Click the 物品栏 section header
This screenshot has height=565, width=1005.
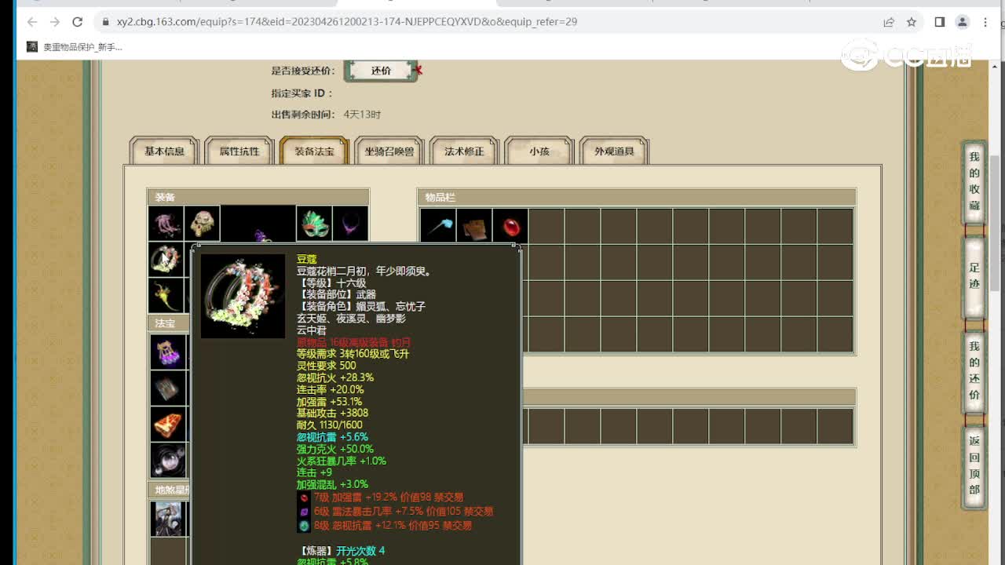(637, 197)
